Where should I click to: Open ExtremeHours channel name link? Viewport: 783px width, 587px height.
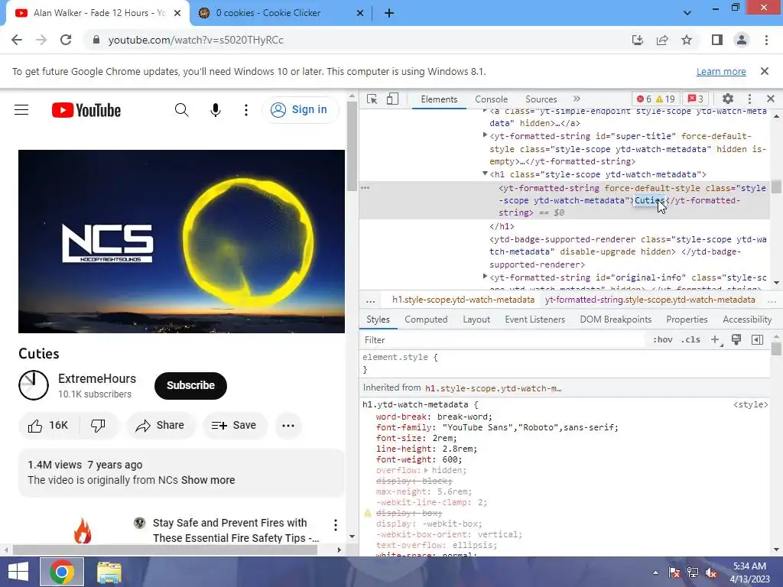click(x=97, y=379)
